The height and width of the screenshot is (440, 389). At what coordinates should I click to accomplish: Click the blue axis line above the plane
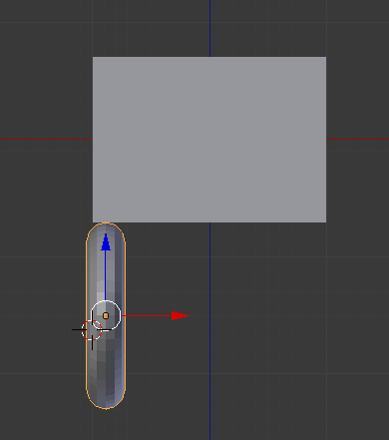click(x=209, y=28)
